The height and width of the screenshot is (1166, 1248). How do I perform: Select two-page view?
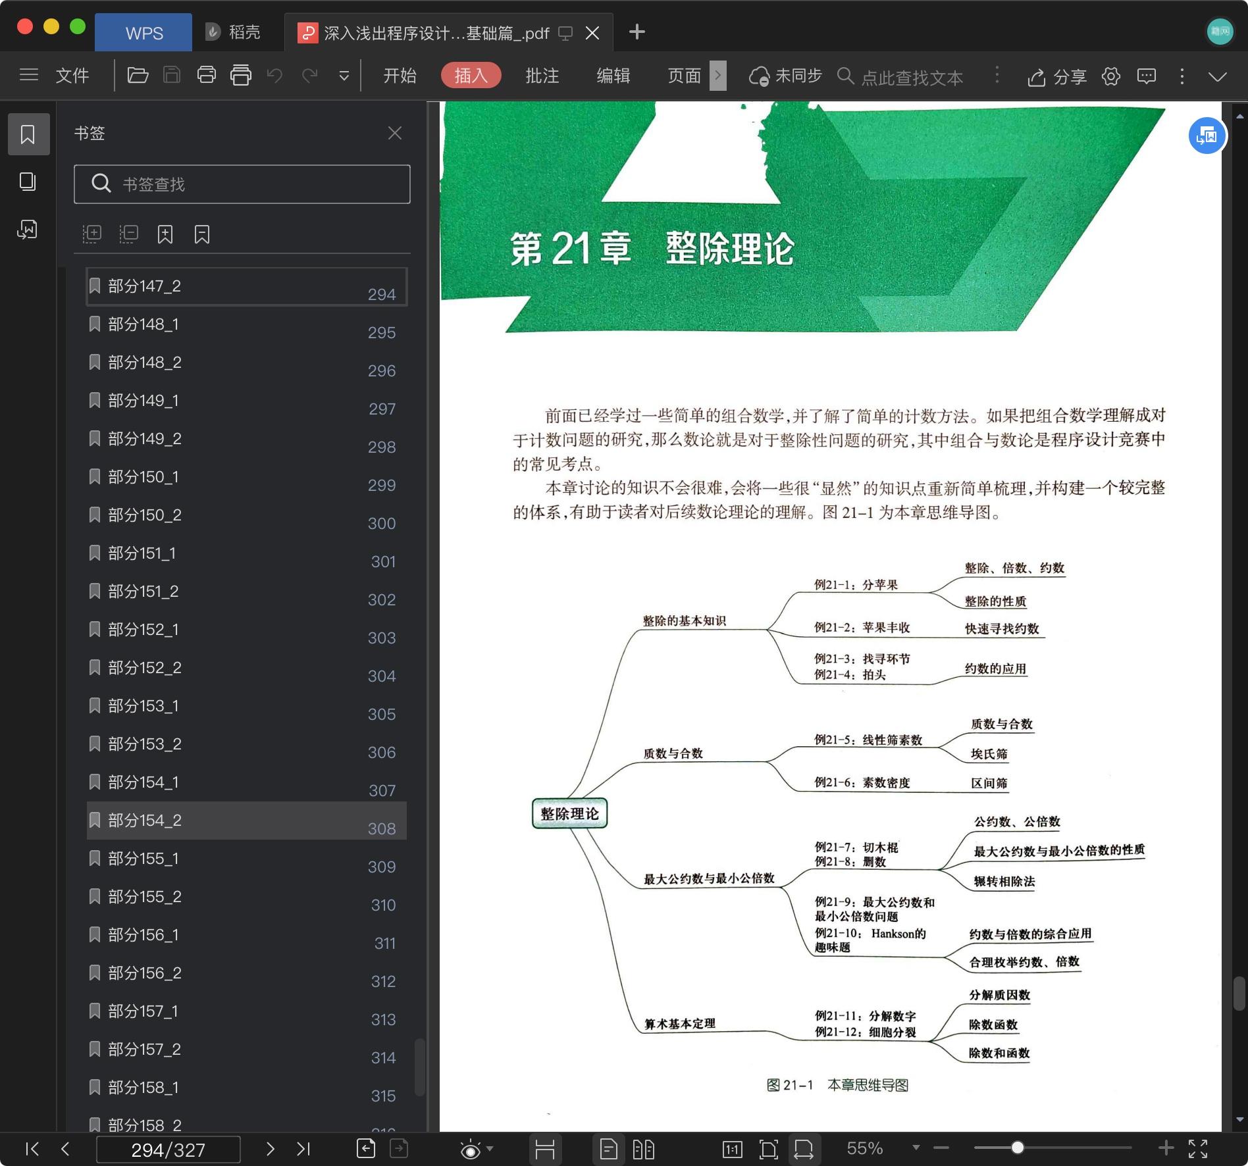643,1149
